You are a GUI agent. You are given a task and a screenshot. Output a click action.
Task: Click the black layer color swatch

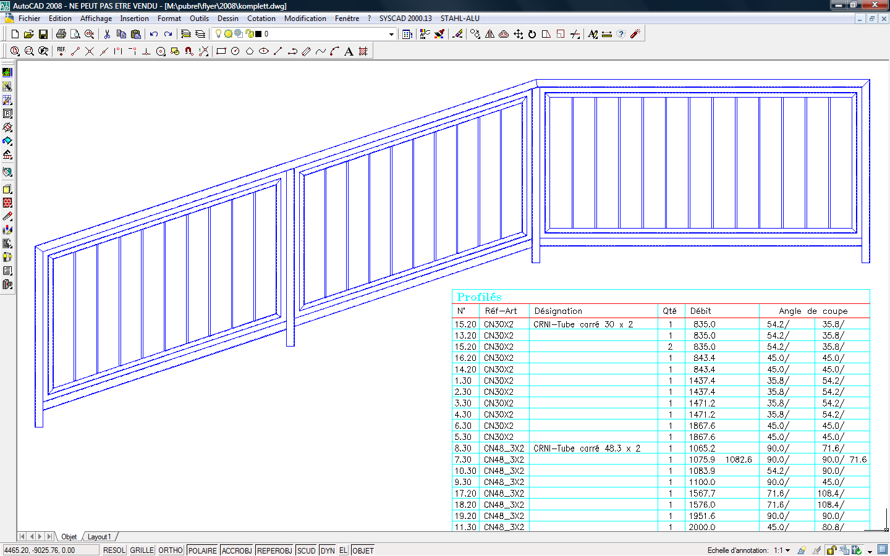[258, 34]
